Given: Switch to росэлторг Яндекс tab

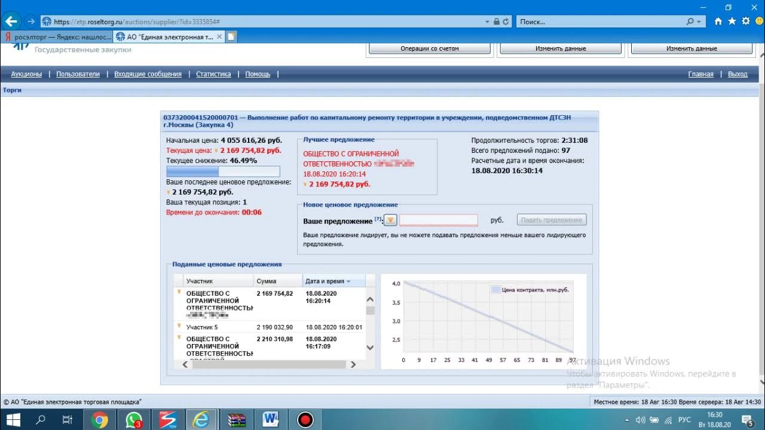Looking at the screenshot, I should coord(57,36).
